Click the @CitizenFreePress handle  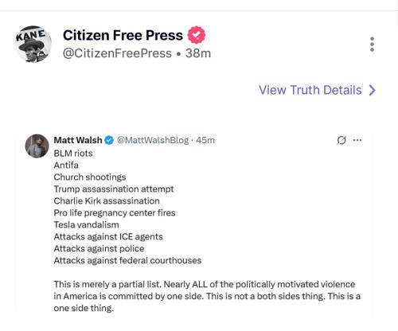pyautogui.click(x=117, y=53)
